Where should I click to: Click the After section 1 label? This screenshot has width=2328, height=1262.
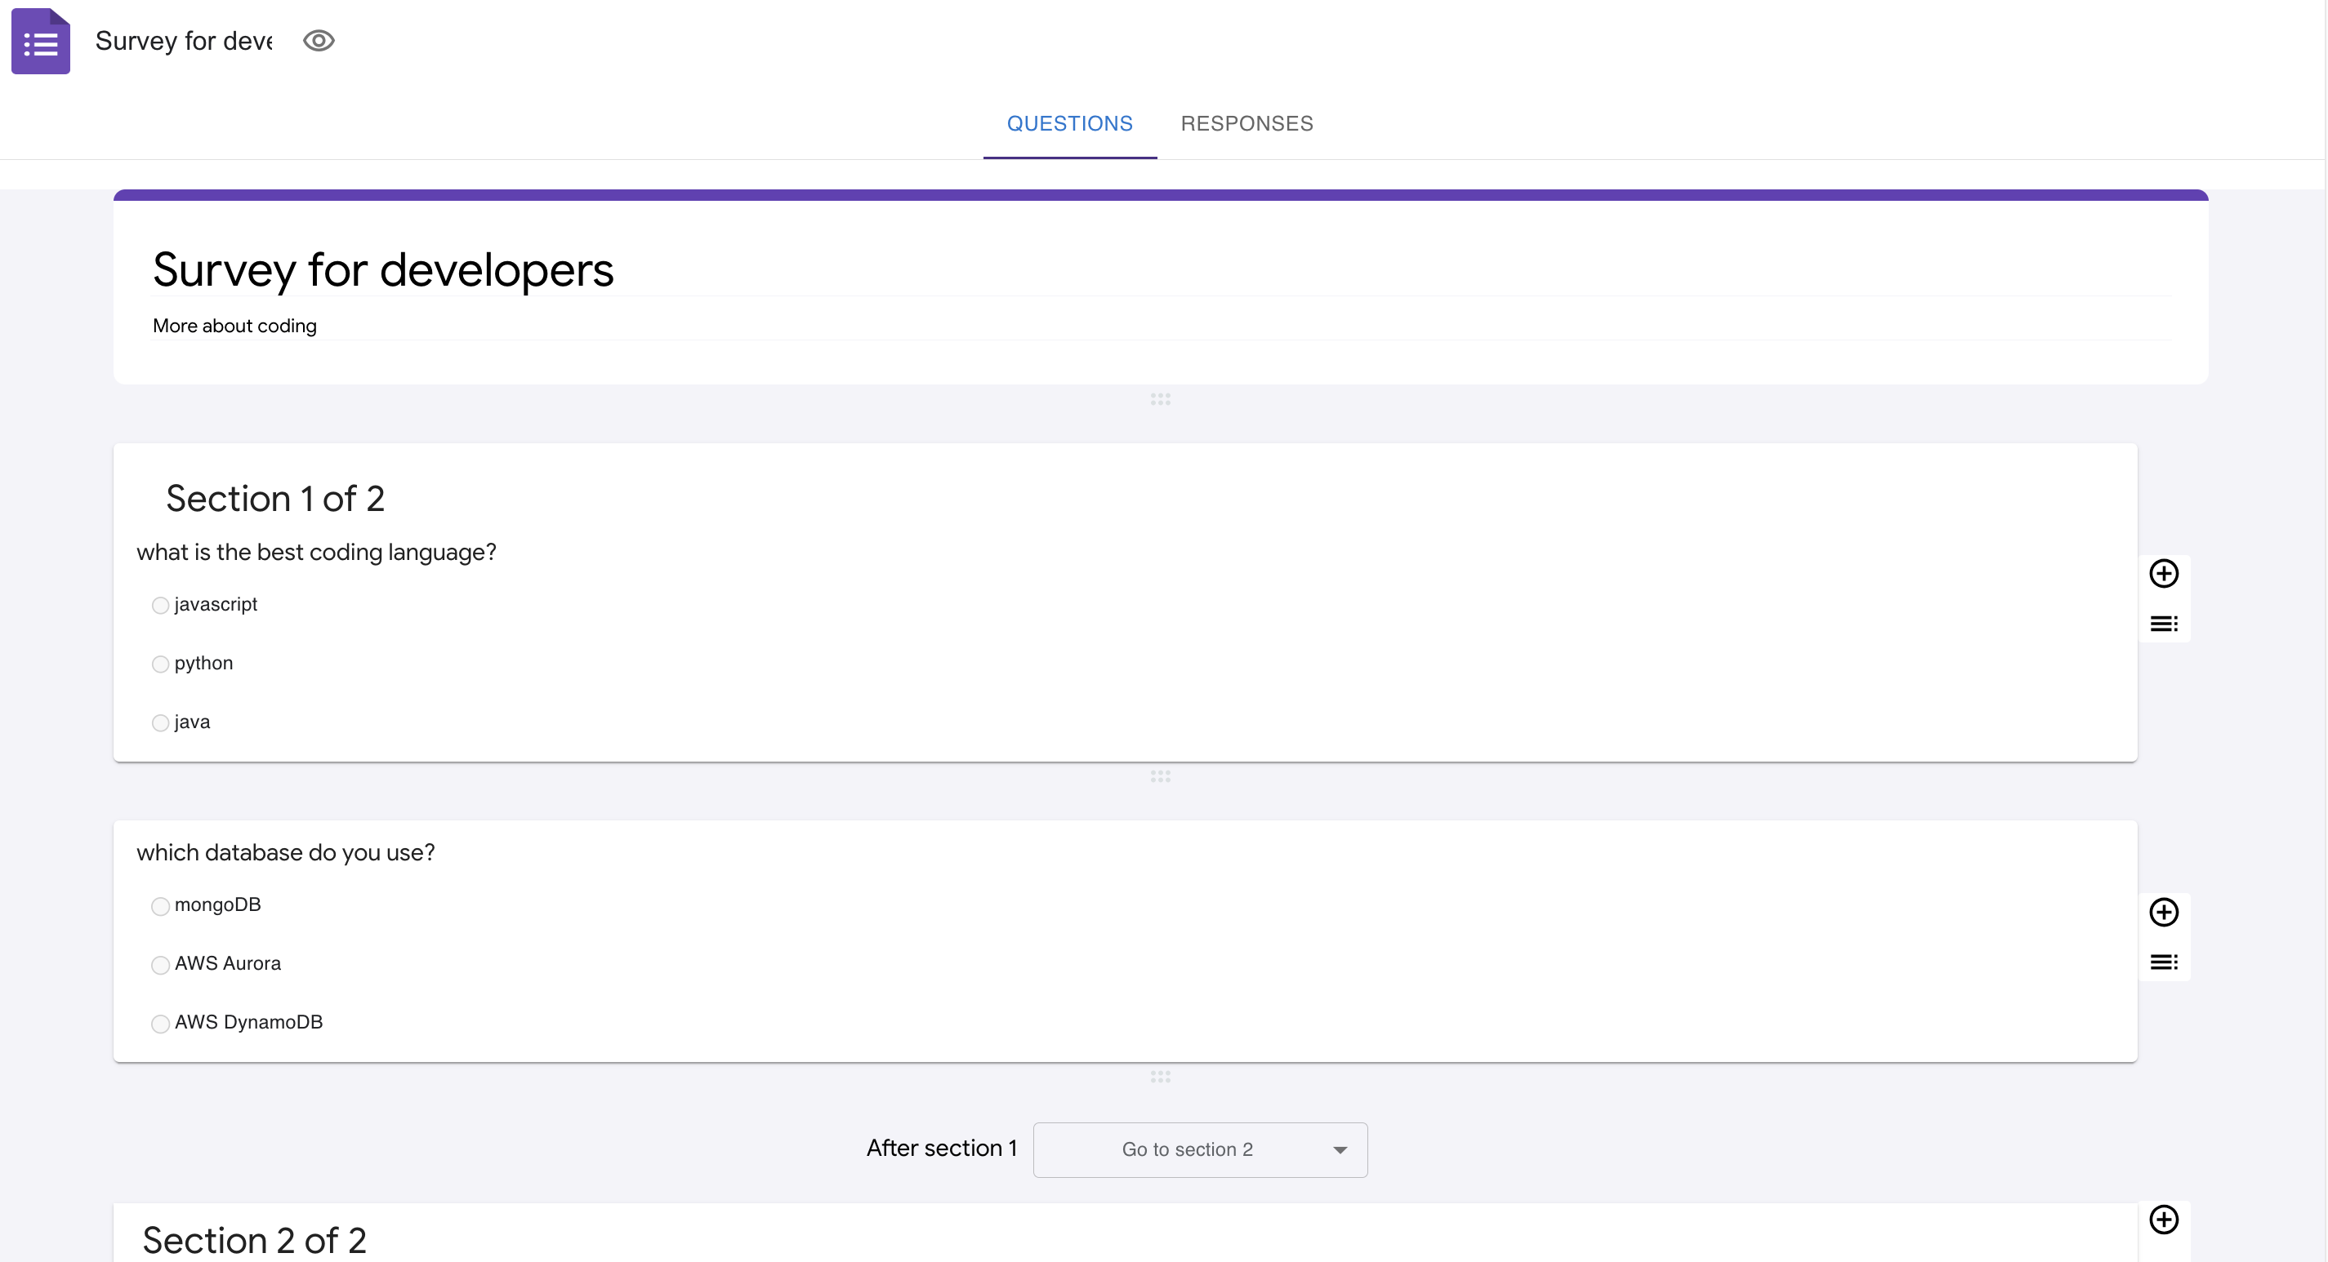click(942, 1149)
